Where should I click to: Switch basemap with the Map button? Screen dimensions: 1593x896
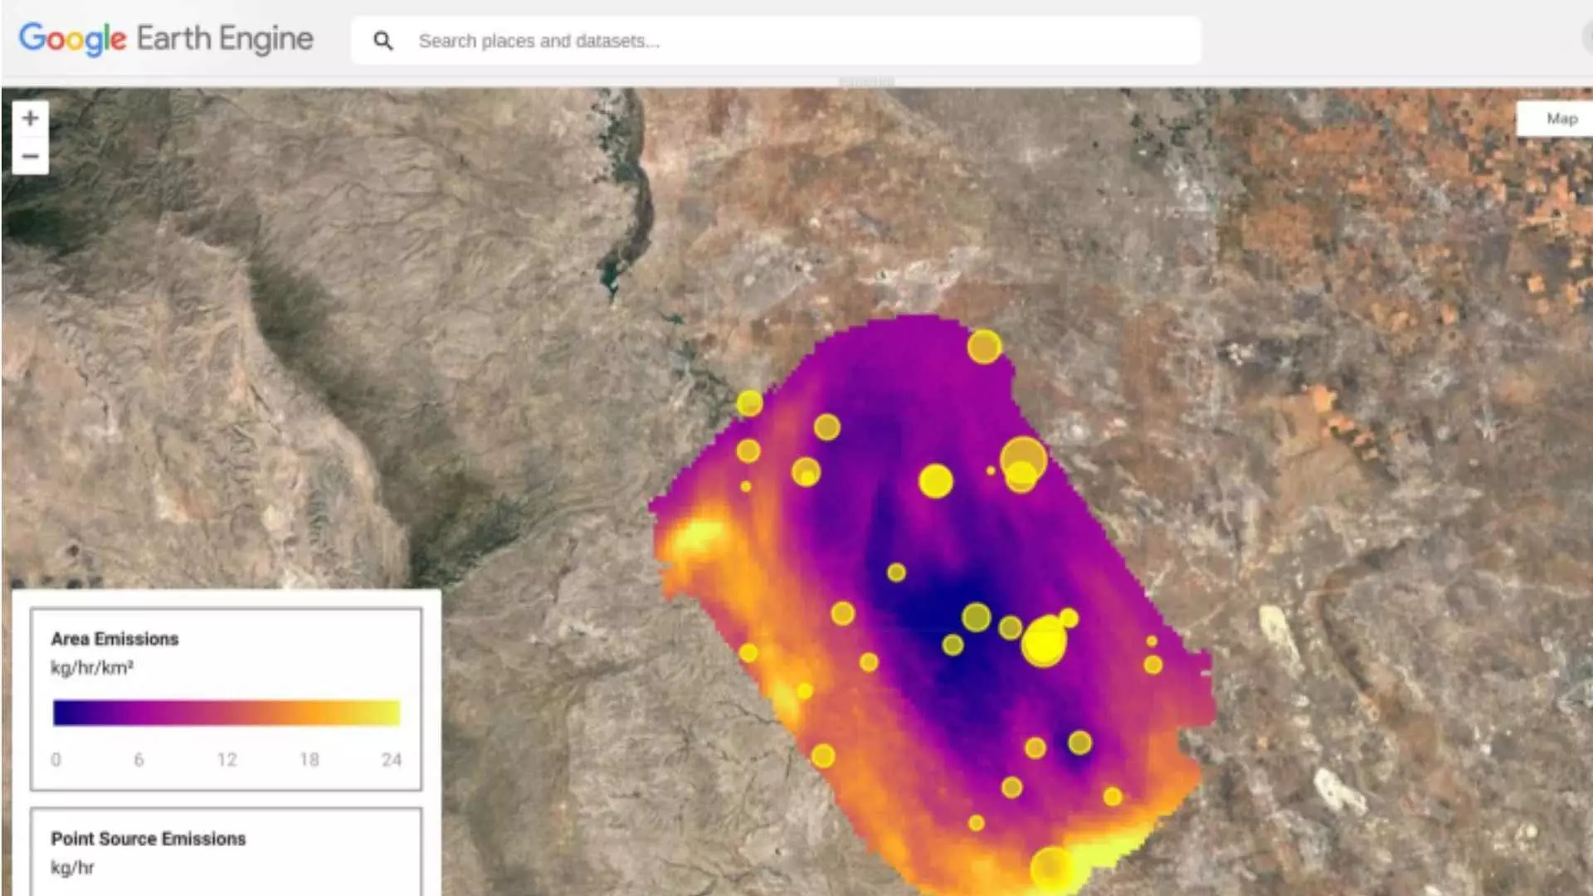pos(1561,119)
